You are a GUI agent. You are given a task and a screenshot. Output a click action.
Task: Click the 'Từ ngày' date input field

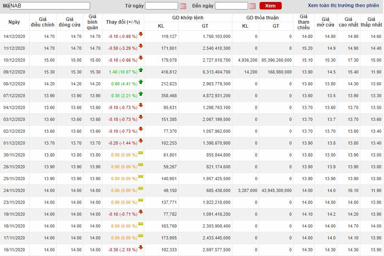(162, 6)
